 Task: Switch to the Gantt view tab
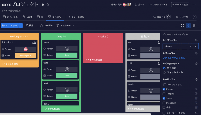coord(27,17)
